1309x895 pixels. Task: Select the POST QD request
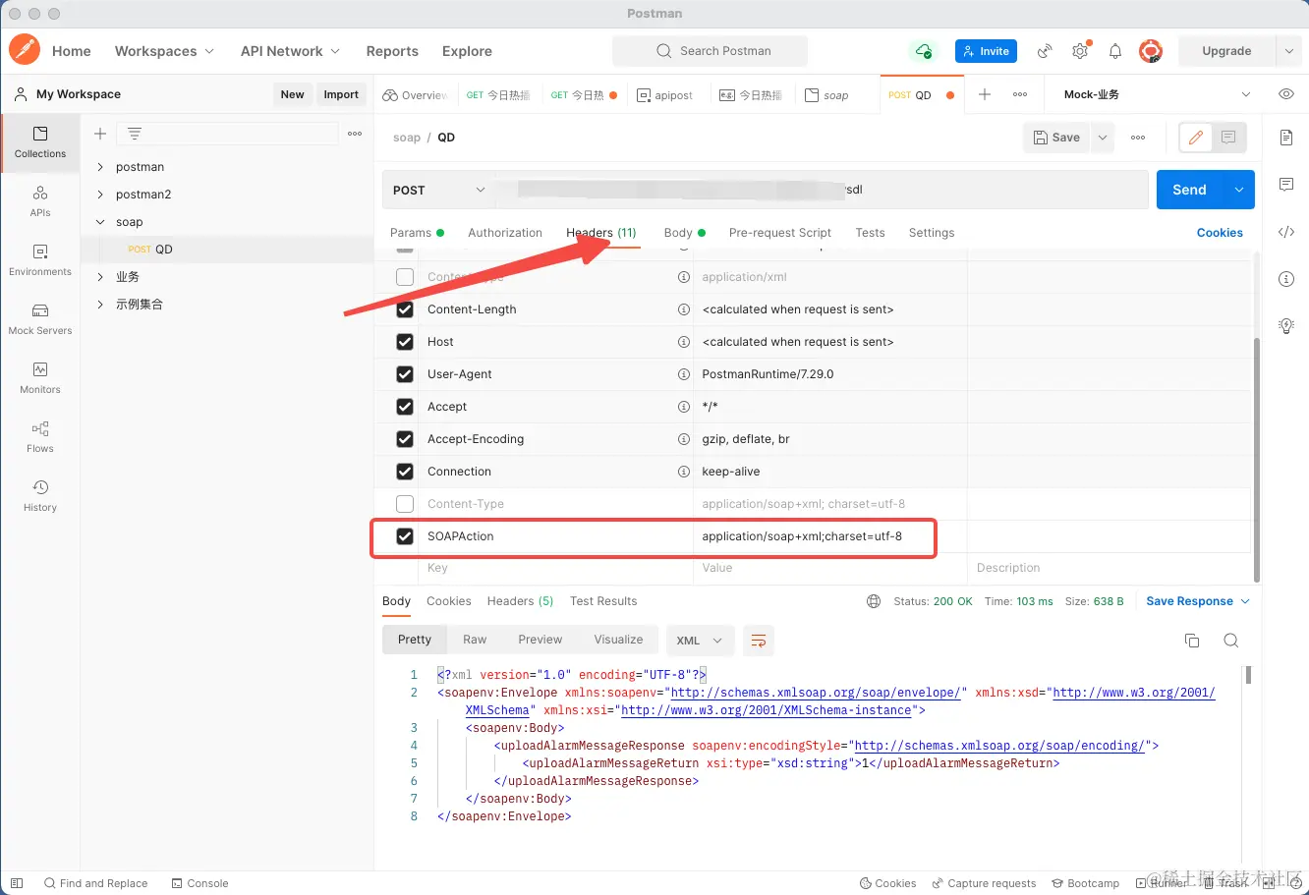click(x=226, y=250)
